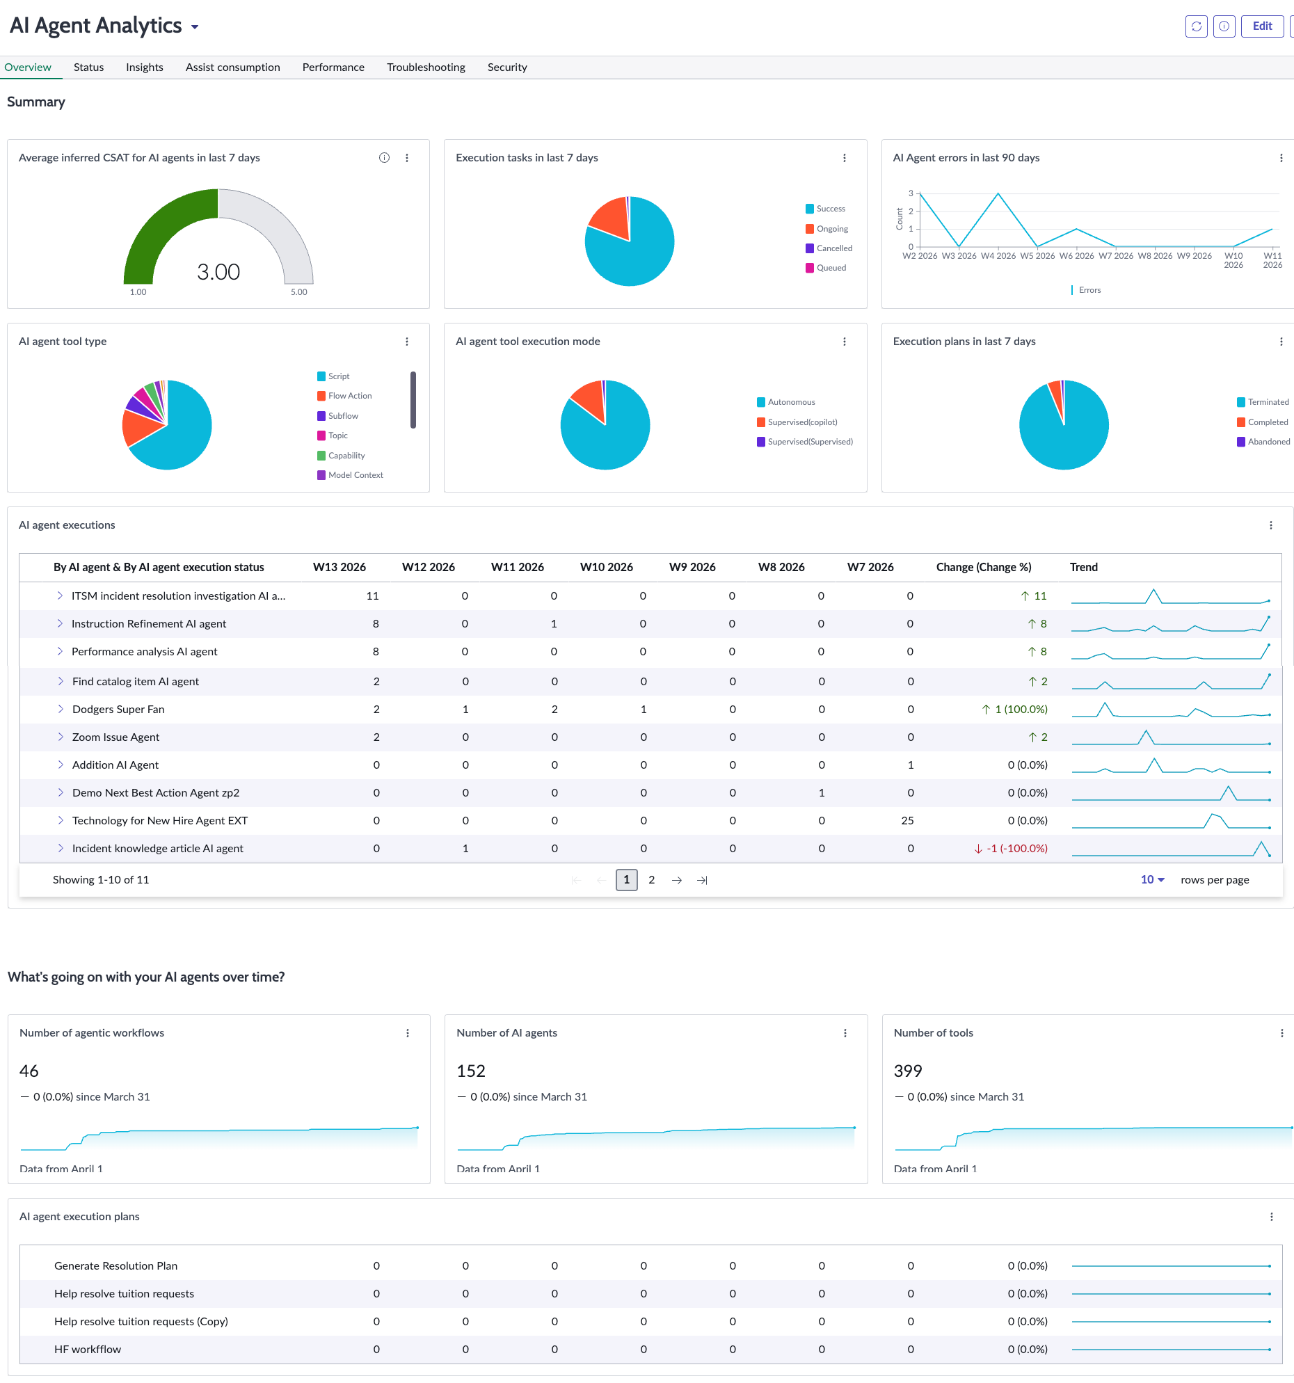Open options menu for Number of tools card

(1282, 1033)
